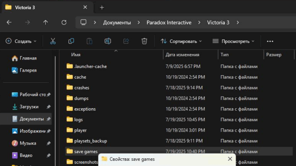Open Галерея in the sidebar
The height and width of the screenshot is (166, 296).
24,70
